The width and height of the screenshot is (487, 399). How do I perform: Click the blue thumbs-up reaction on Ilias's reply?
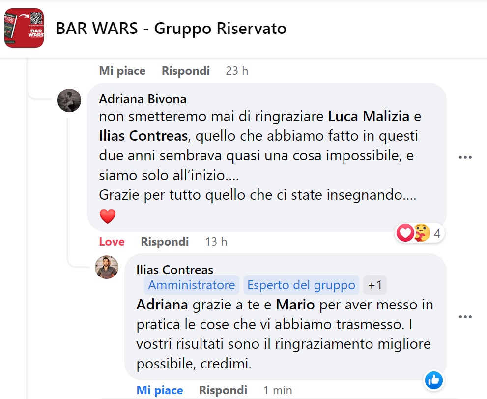pos(433,380)
